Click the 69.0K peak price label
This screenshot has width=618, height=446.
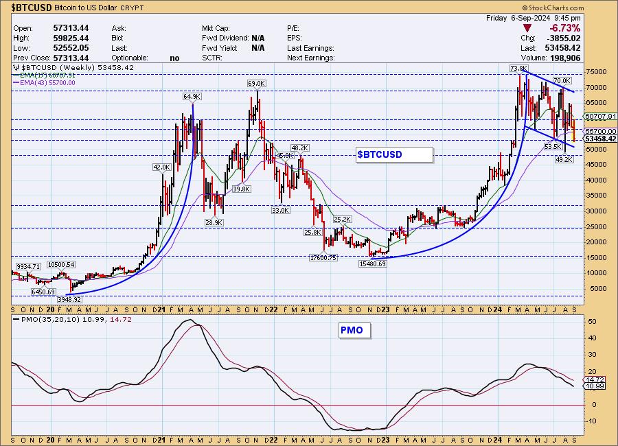pos(256,84)
